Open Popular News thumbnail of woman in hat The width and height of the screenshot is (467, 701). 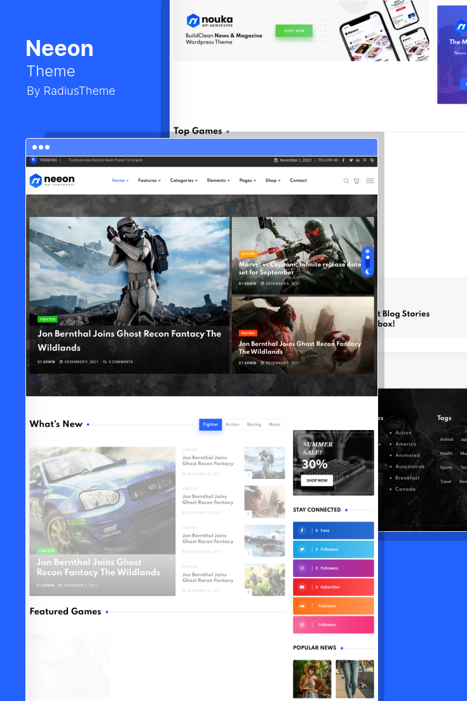312,679
